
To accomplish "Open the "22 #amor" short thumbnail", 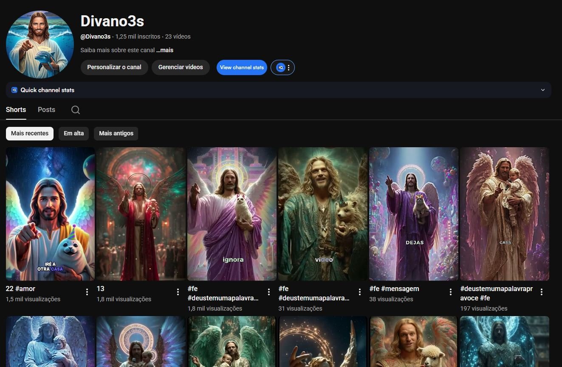I will pyautogui.click(x=50, y=213).
